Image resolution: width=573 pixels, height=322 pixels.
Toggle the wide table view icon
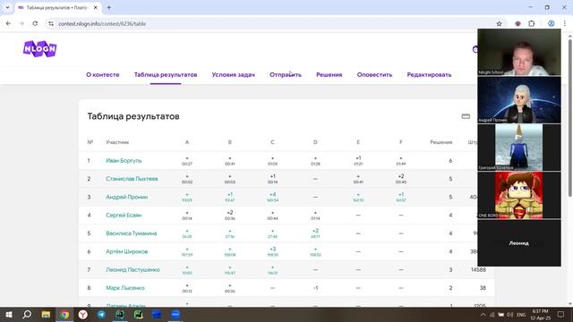coord(466,116)
